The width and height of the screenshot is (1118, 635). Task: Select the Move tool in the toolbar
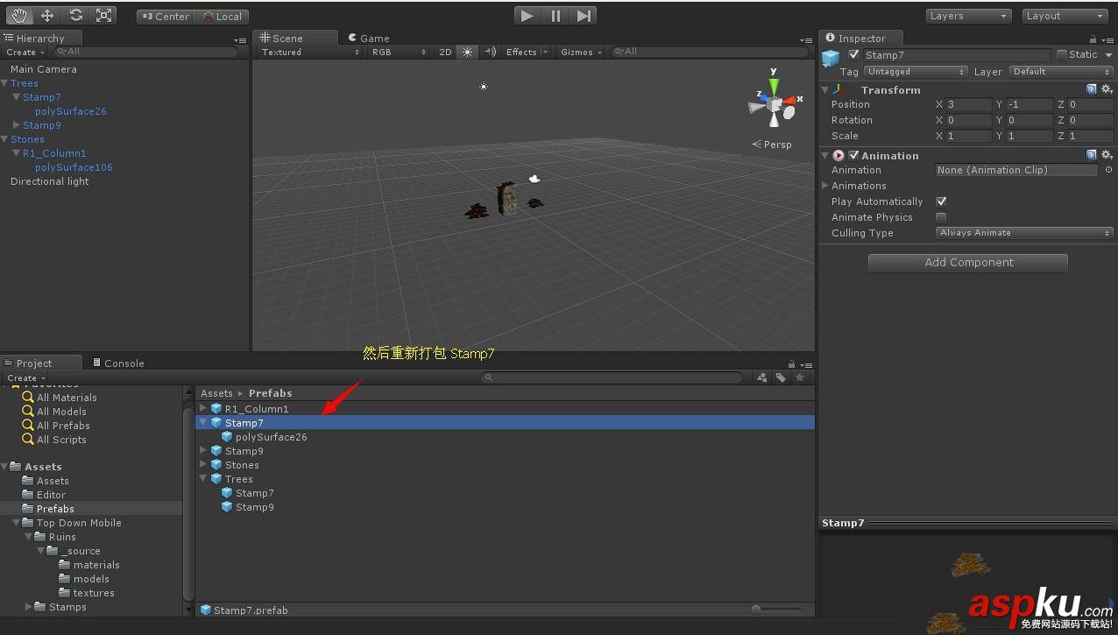point(47,15)
